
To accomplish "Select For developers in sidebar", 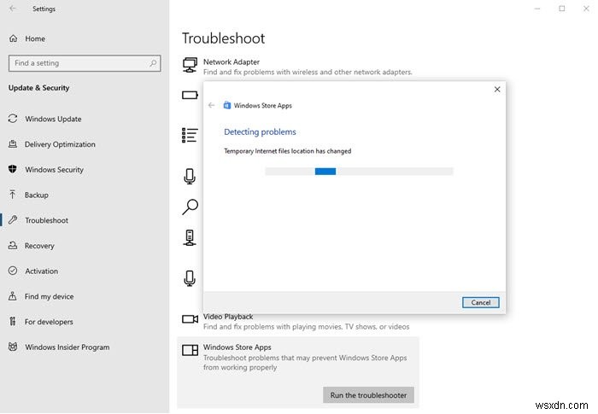I will pyautogui.click(x=49, y=322).
